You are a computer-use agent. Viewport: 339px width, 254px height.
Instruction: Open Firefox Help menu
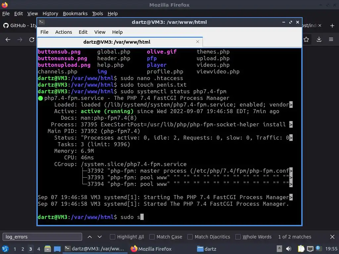click(113, 14)
